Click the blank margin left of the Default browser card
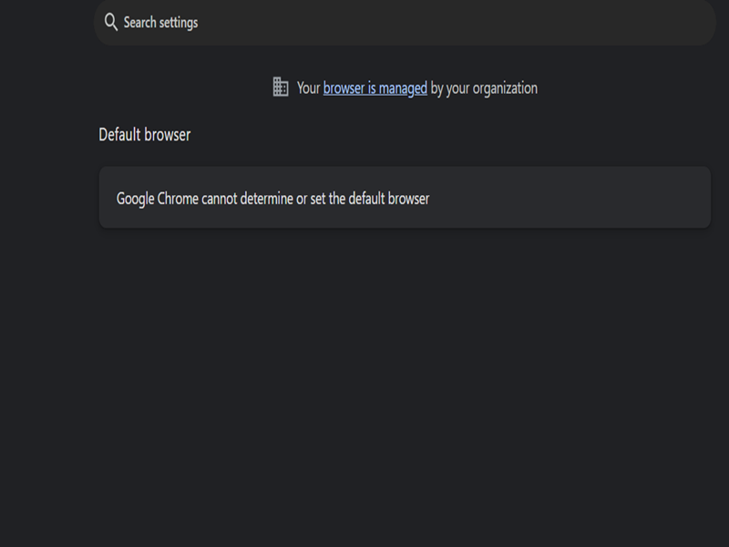The width and height of the screenshot is (729, 547). [46, 198]
